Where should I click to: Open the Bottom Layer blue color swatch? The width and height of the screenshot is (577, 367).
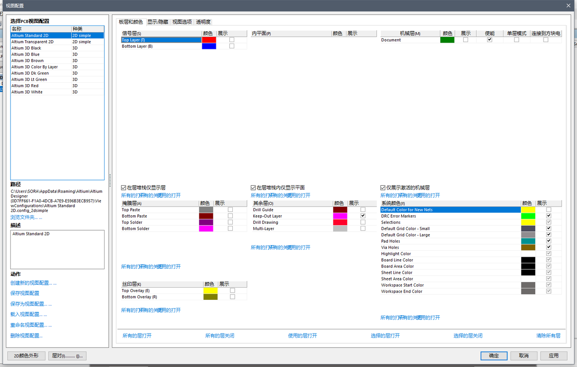(209, 46)
